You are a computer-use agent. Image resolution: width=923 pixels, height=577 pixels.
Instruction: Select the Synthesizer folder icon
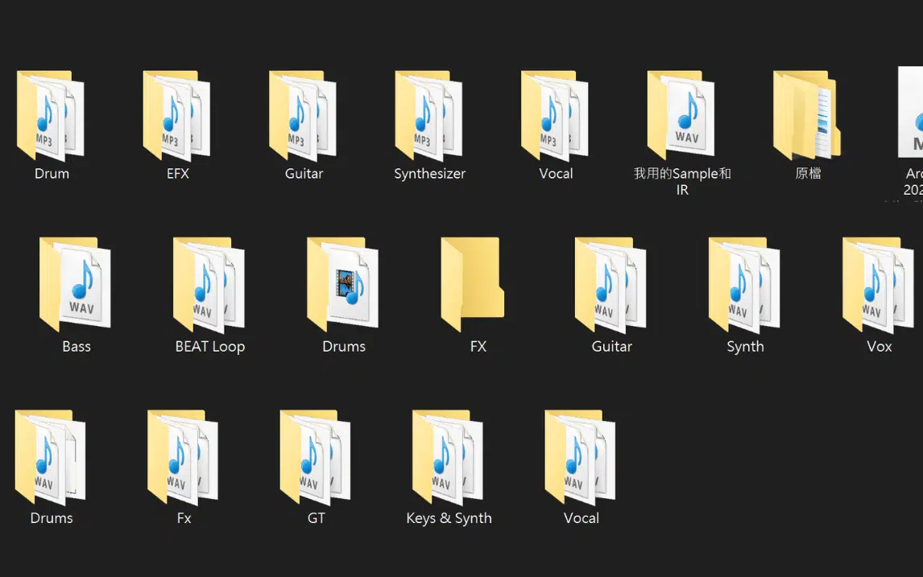tap(428, 115)
